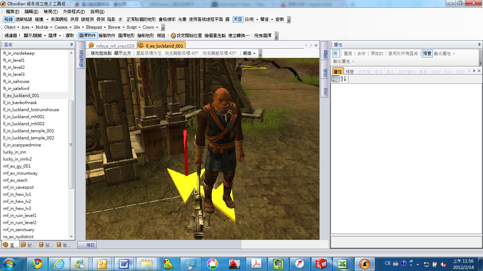The width and height of the screenshot is (483, 271).
Task: Select the categorized view icon in 屬性 panel
Action: pos(336,79)
